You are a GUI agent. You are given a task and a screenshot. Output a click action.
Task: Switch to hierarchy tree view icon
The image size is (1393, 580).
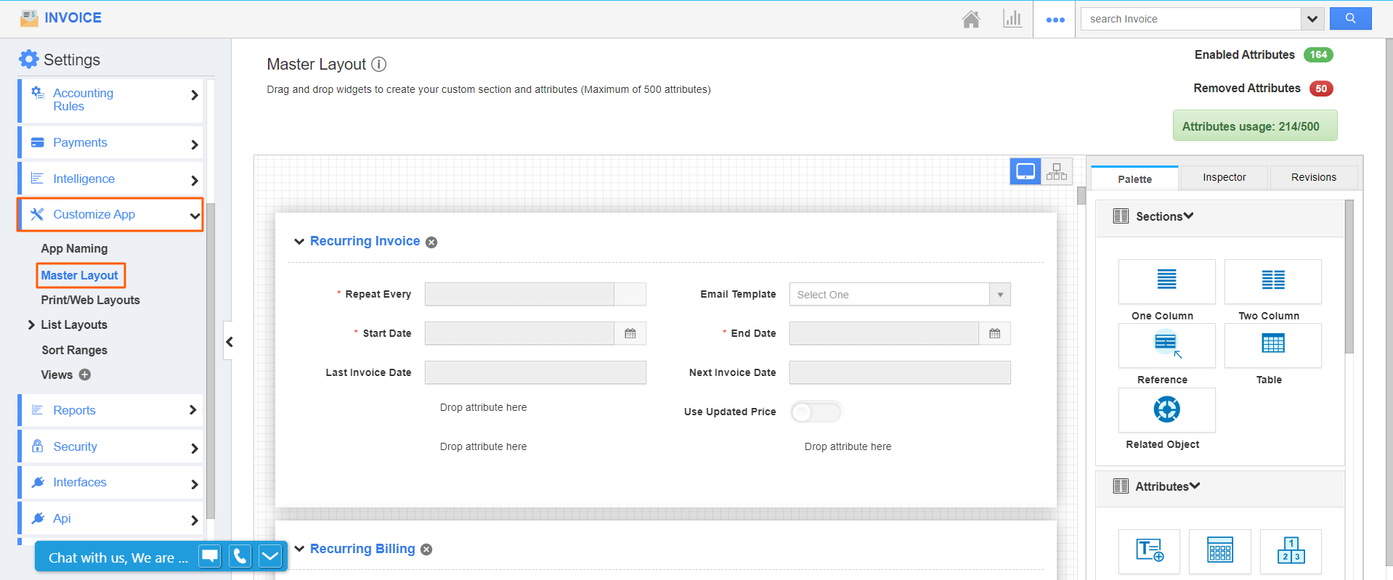[1057, 171]
